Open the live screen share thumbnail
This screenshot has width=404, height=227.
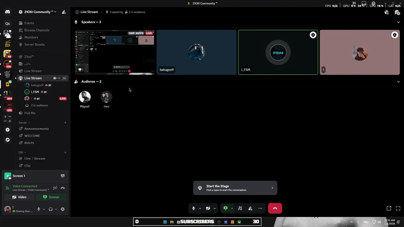(x=115, y=52)
